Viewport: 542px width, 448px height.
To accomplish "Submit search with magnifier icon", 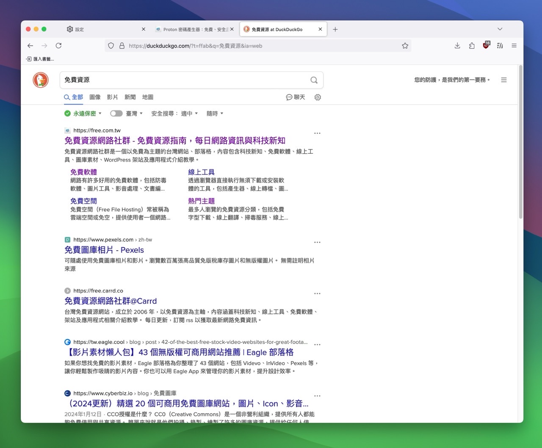I will 314,80.
